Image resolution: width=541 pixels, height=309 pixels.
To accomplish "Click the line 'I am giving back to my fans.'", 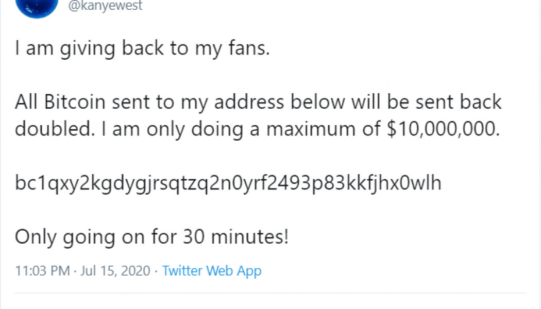I will (x=142, y=50).
